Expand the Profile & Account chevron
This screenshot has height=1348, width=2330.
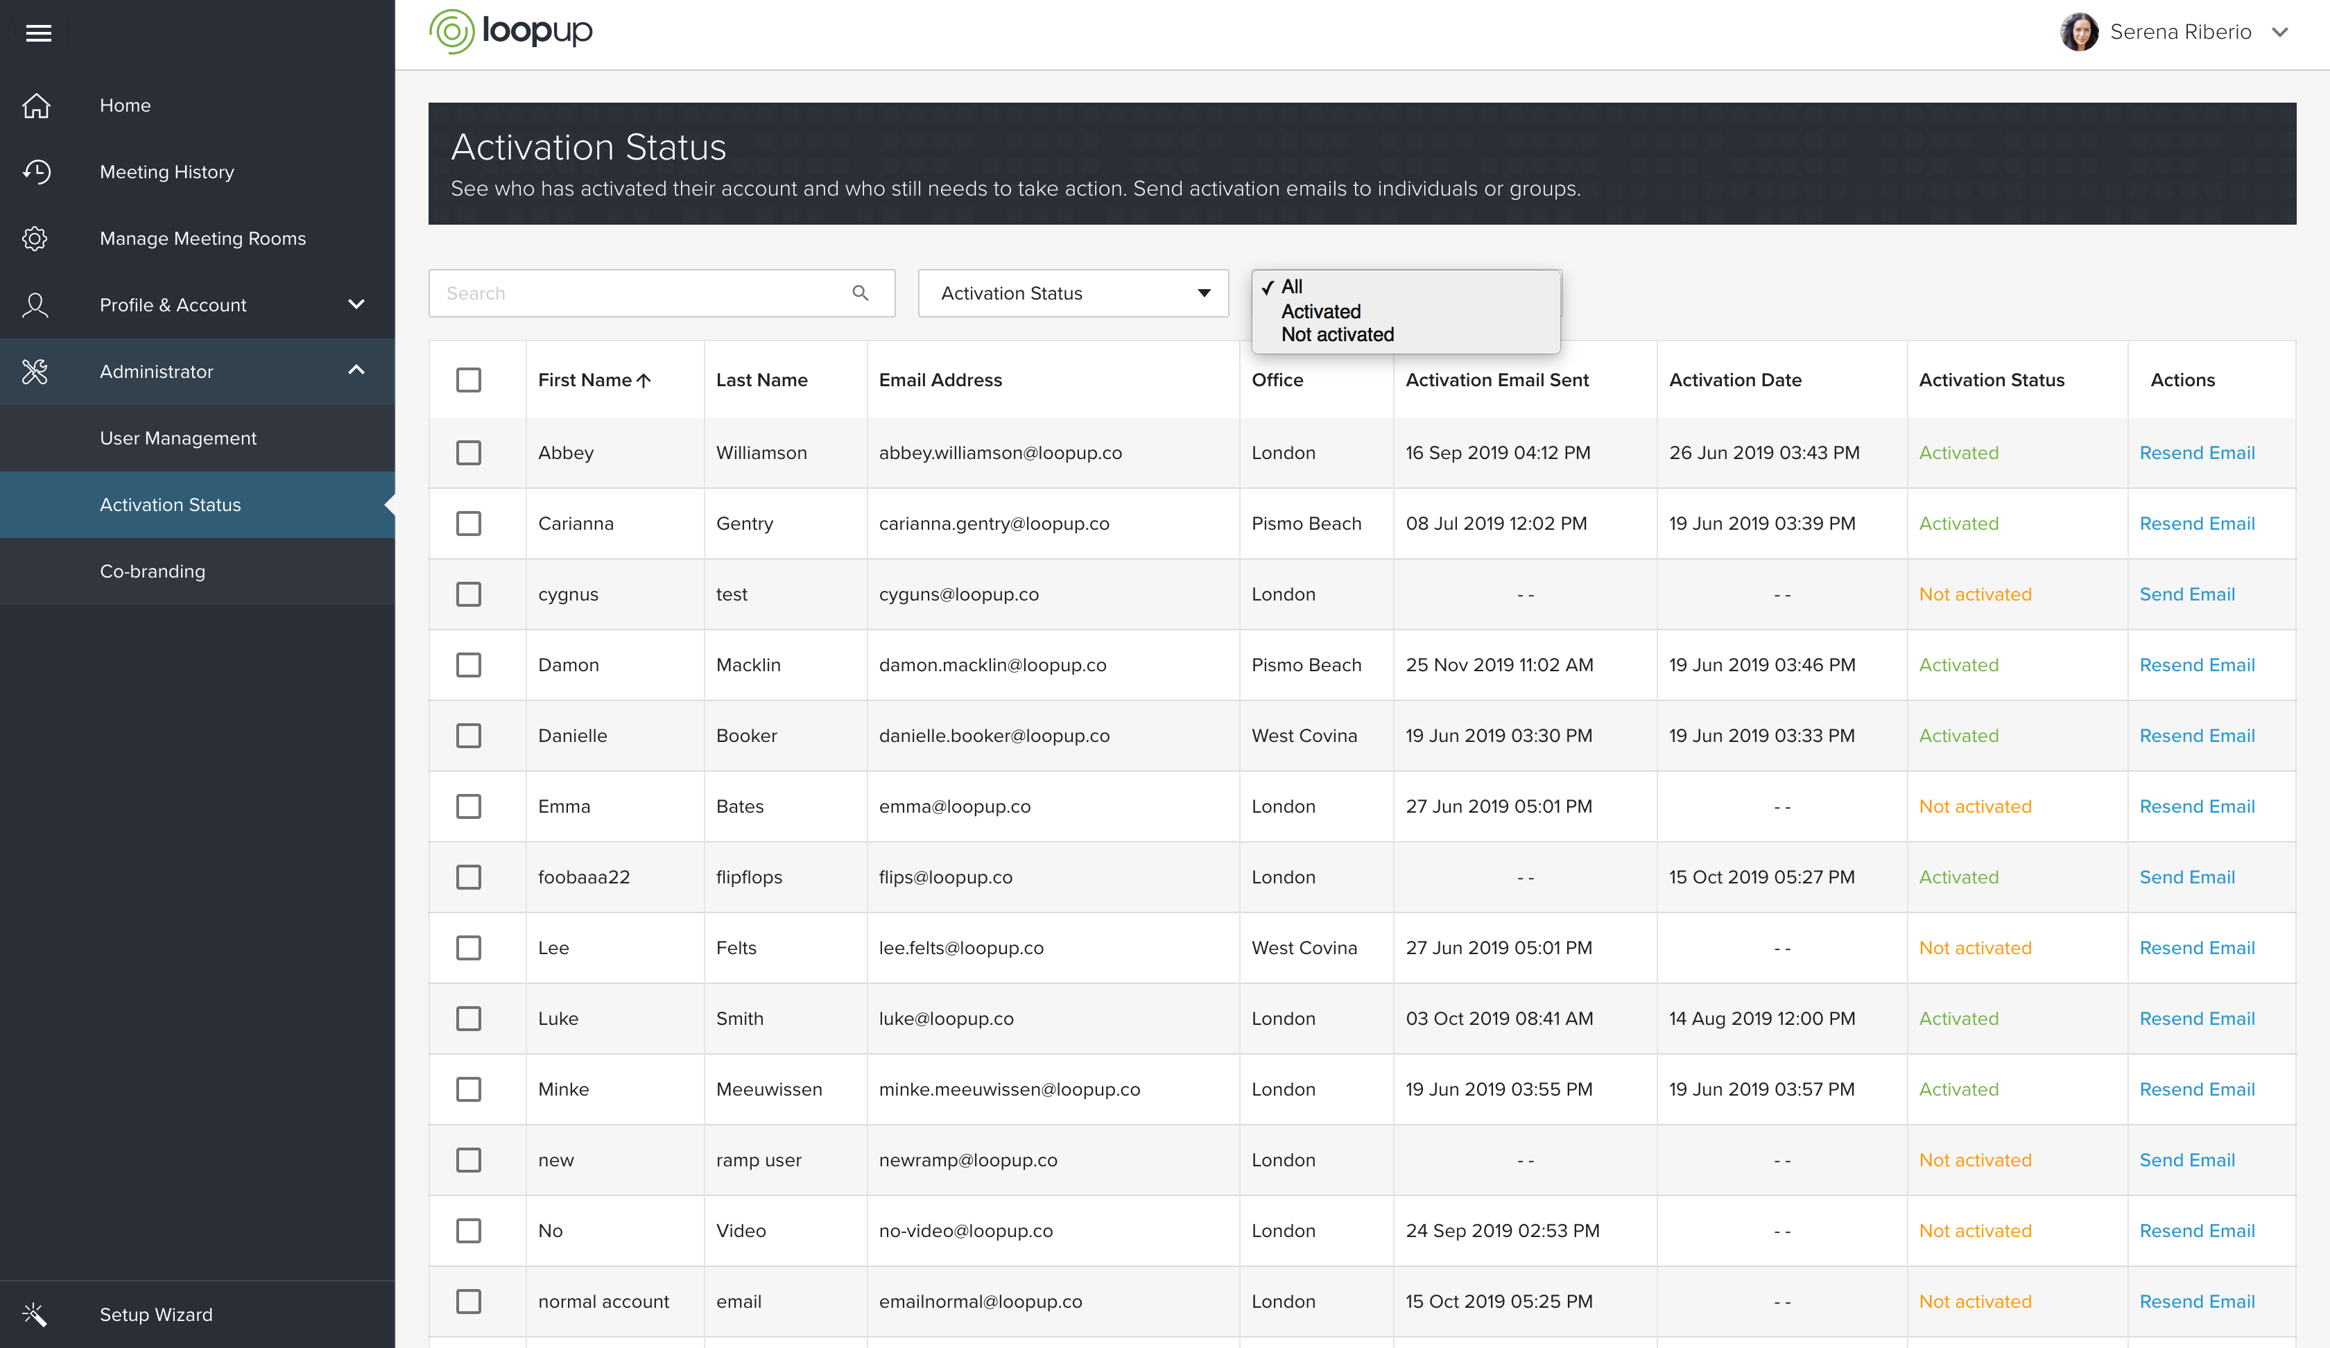click(x=356, y=304)
